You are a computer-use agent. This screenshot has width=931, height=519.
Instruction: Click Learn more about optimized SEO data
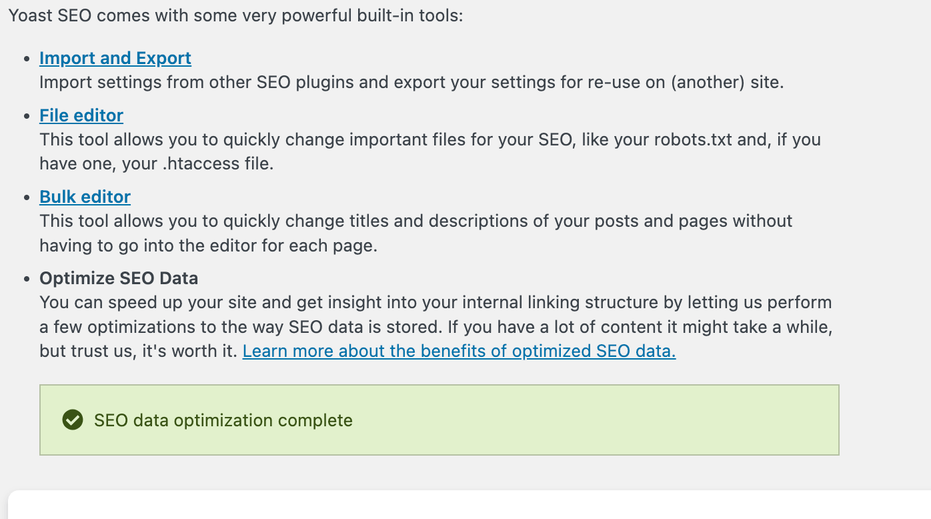pyautogui.click(x=459, y=351)
